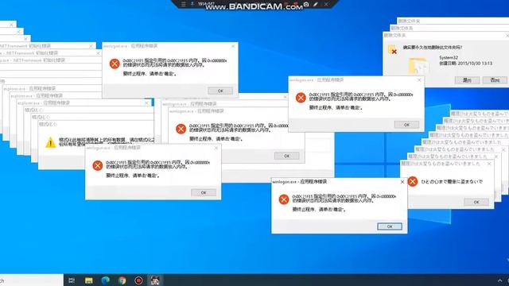Click the System32 folder name text
Screen dimensions: 509x286
pyautogui.click(x=449, y=57)
